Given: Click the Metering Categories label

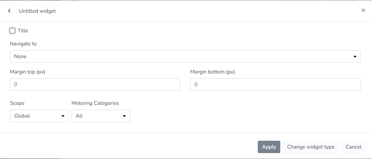Looking at the screenshot, I should pyautogui.click(x=95, y=103).
